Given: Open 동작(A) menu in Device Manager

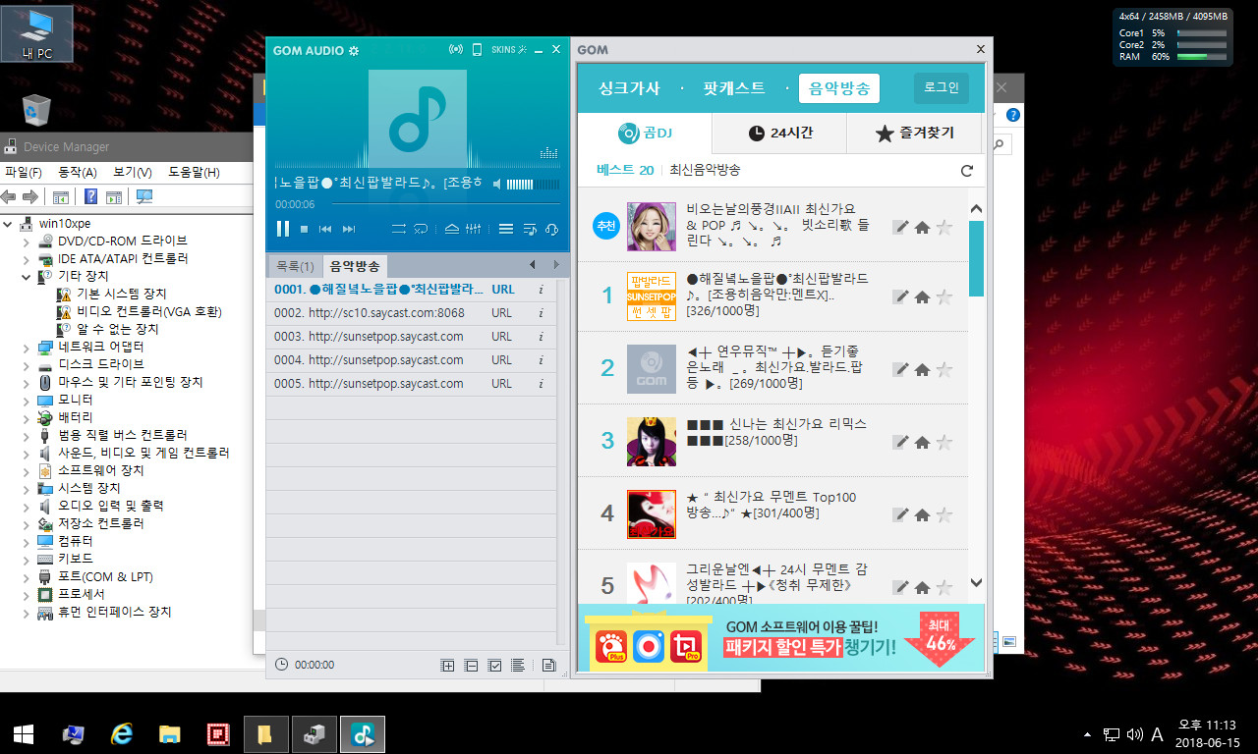Looking at the screenshot, I should (78, 172).
